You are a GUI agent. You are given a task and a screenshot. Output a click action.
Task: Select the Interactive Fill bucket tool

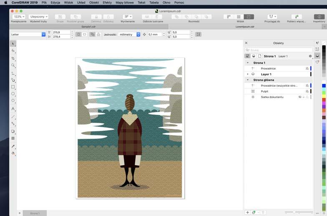tap(13, 153)
